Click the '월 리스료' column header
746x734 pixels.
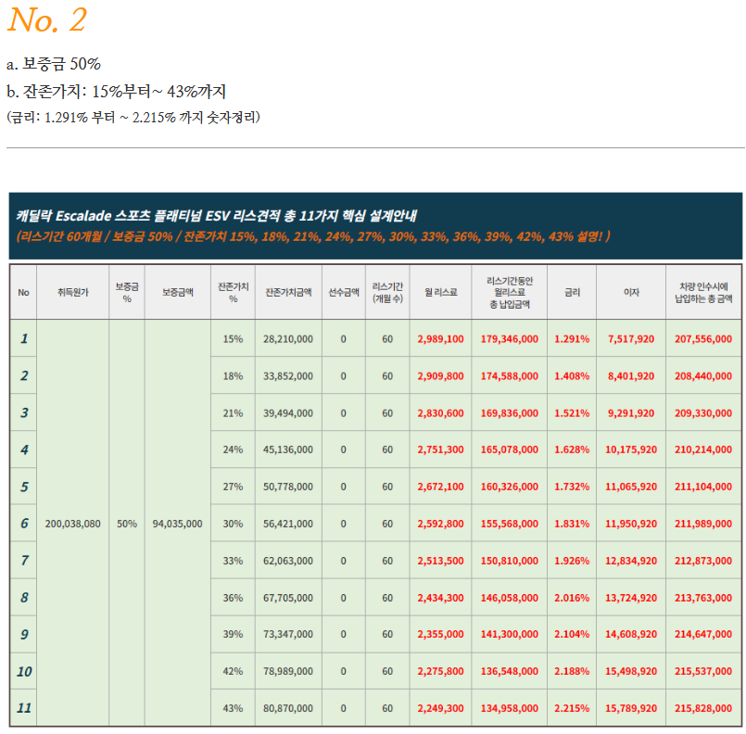click(440, 292)
